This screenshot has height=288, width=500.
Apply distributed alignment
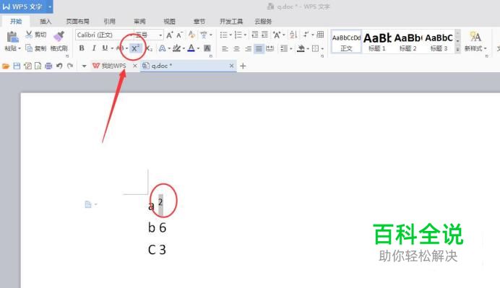click(270, 48)
